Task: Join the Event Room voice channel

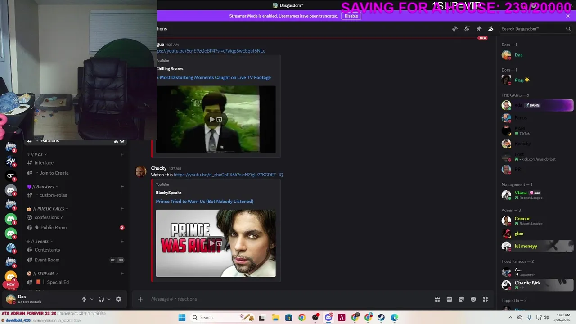Action: [x=75, y=260]
